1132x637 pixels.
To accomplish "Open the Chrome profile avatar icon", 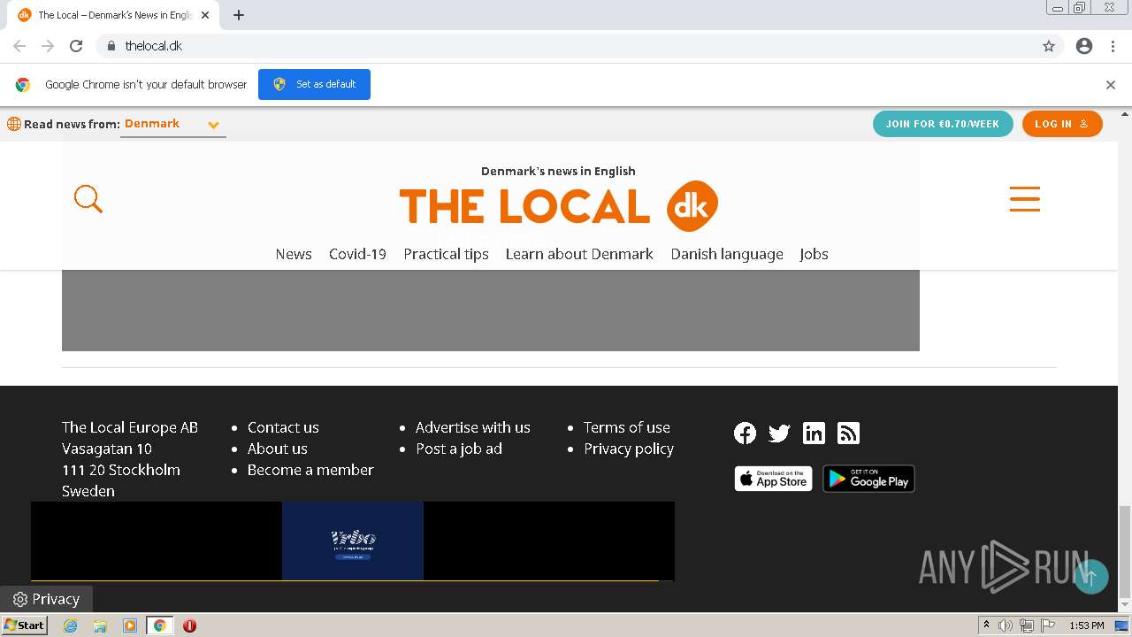I will 1084,46.
